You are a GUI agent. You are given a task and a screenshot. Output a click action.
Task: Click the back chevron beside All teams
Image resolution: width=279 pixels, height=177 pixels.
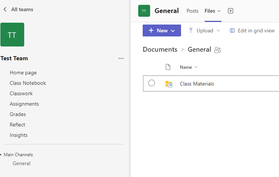[5, 9]
